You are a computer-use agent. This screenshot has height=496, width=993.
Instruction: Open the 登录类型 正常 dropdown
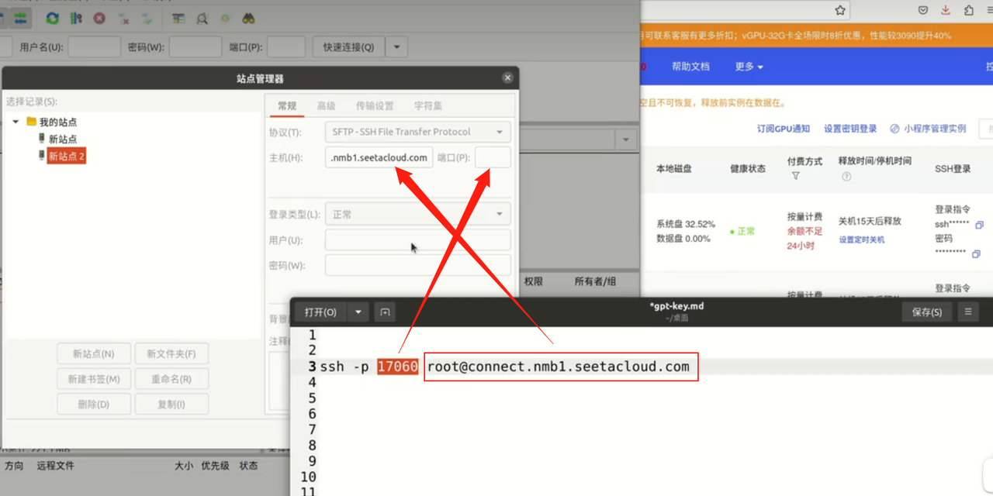417,214
